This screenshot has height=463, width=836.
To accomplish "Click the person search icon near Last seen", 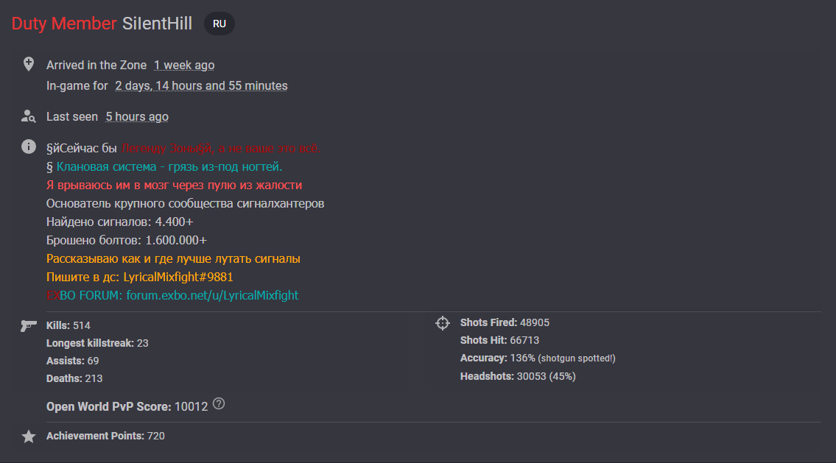I will 29,116.
